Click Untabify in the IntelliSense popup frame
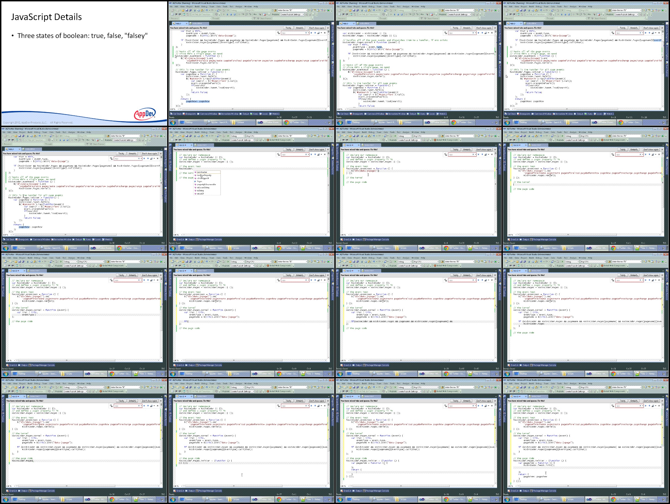The height and width of the screenshot is (504, 670). tap(300, 149)
